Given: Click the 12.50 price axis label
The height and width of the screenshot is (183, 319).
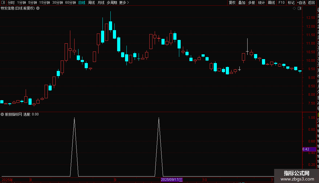Looking at the screenshot, I should pos(311,18).
